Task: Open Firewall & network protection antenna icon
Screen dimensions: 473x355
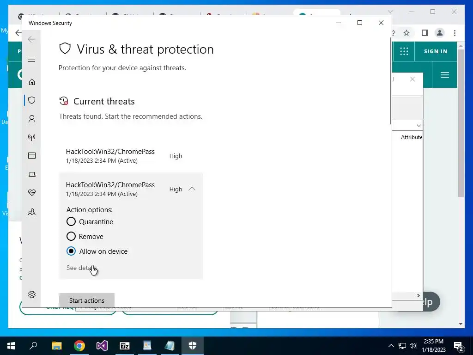Action: coord(32,137)
